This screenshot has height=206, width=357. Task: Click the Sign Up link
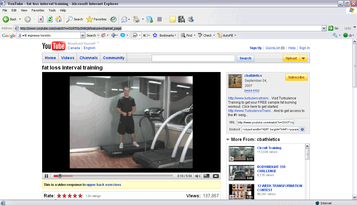[256, 48]
